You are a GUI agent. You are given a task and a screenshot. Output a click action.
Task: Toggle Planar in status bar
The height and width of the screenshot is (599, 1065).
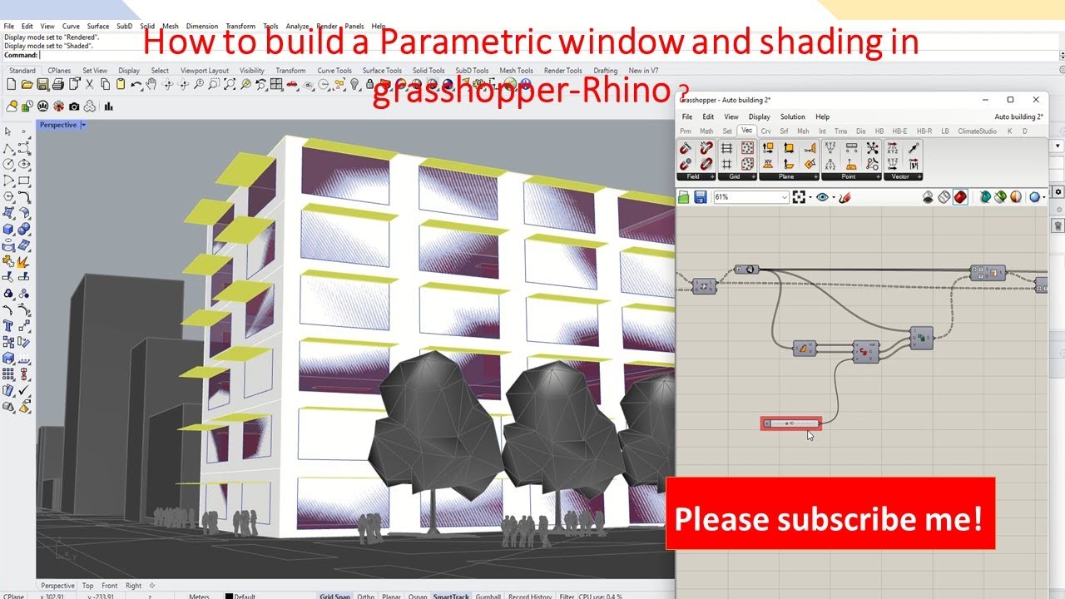(x=391, y=596)
